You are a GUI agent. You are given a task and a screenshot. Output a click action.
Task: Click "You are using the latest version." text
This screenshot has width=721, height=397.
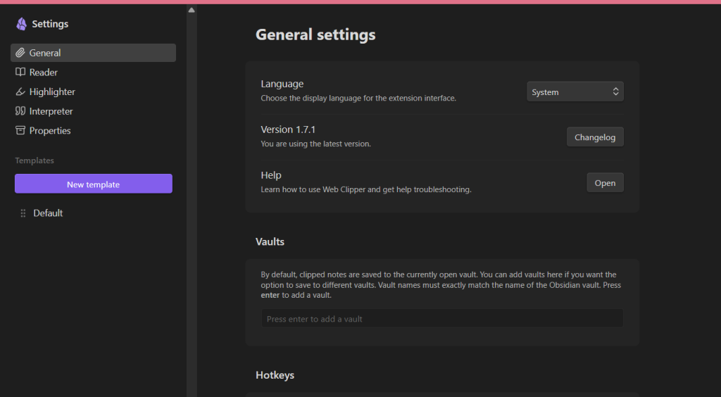pyautogui.click(x=316, y=144)
